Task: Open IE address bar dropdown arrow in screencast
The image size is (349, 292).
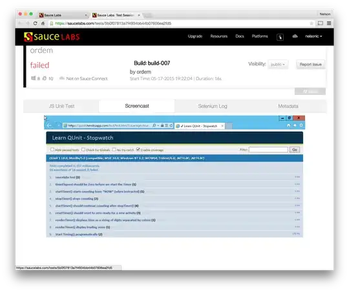Action: point(158,125)
